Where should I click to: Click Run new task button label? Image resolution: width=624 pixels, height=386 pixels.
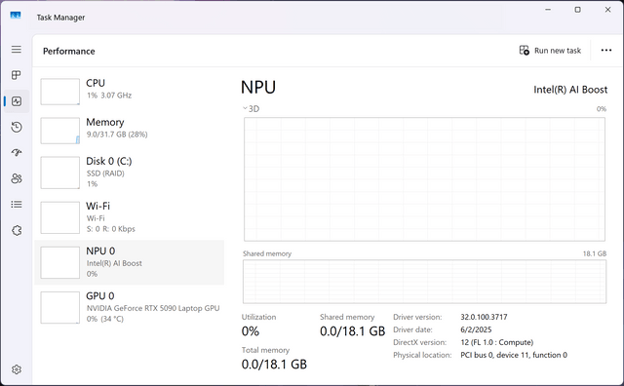pos(558,51)
